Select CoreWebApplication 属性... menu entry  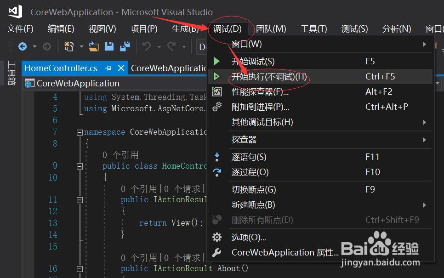coord(320,253)
